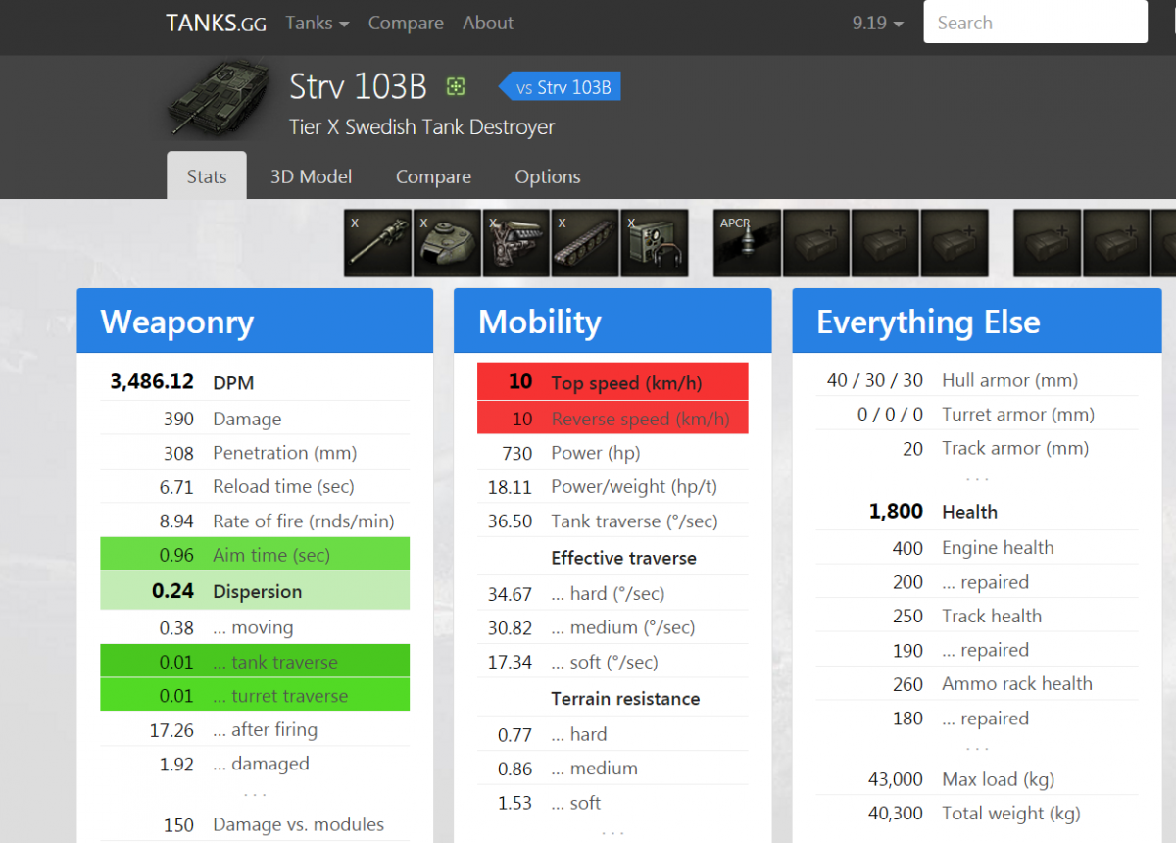This screenshot has height=843, width=1176.
Task: Click the '... moving' dispersion row
Action: pyautogui.click(x=255, y=627)
